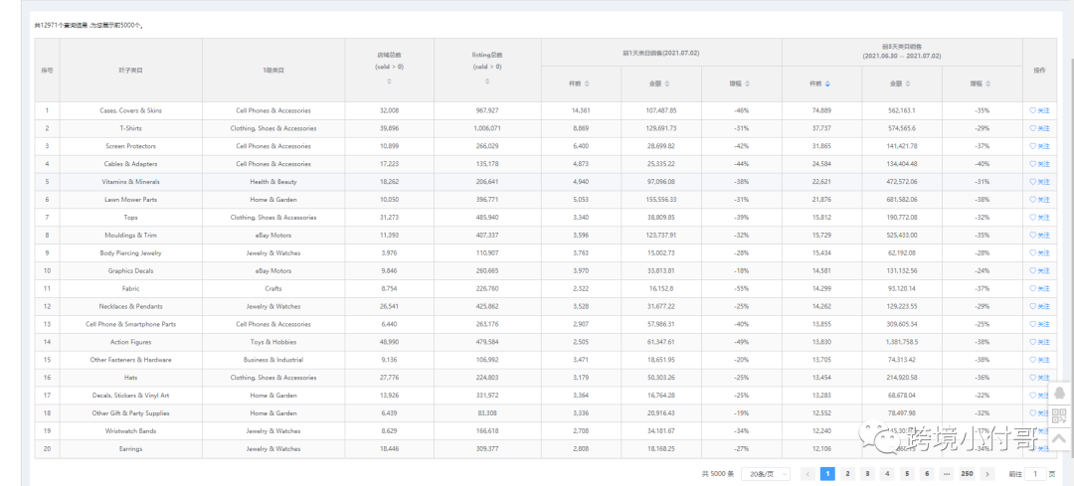Viewport: 1074px width, 486px height.
Task: Click 关注 link for Action Figures row
Action: 1040,342
